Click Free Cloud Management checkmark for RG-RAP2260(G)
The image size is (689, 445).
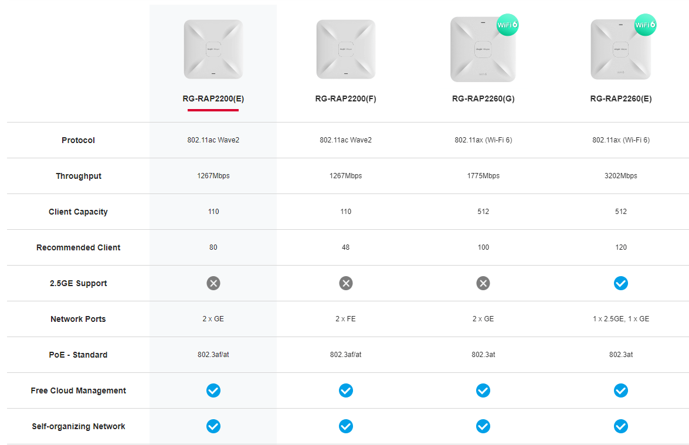click(x=483, y=390)
